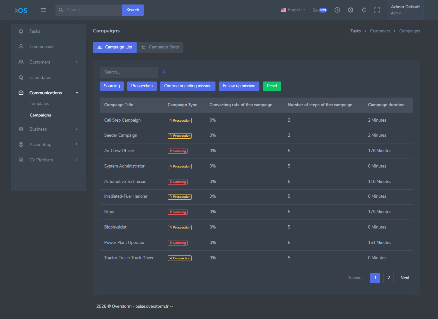Click the OS logo in top left
Image resolution: width=438 pixels, height=319 pixels.
(21, 11)
